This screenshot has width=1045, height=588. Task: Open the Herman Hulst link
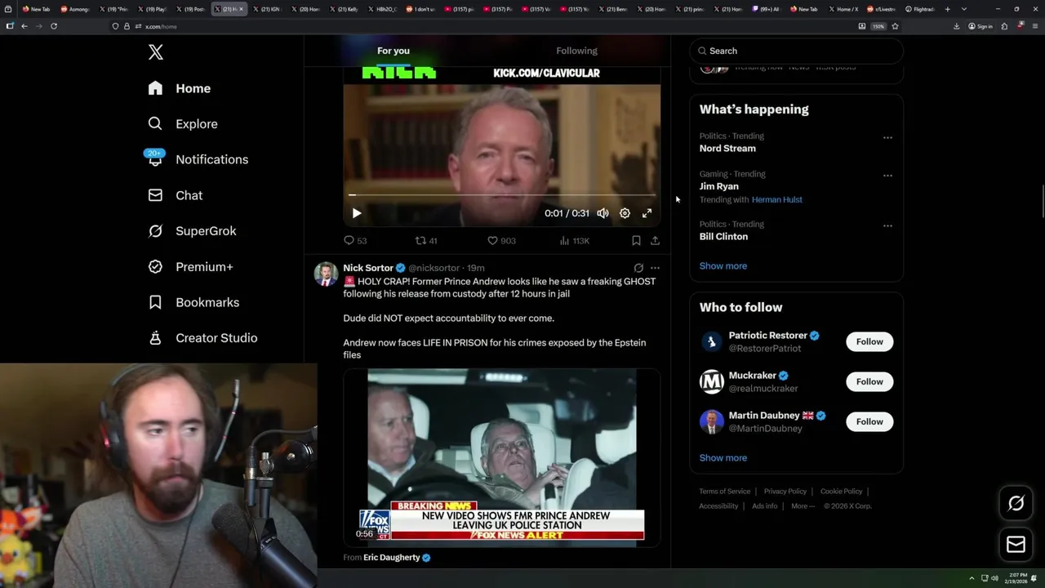pos(776,200)
